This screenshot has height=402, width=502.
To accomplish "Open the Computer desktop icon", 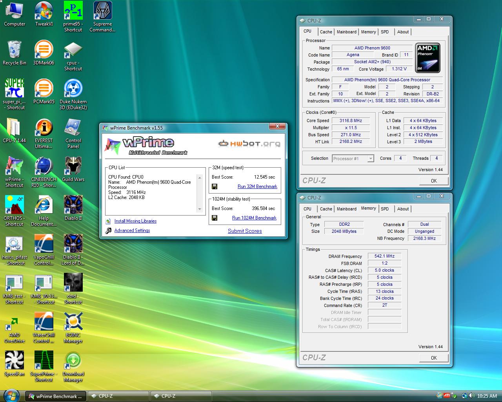I will click(15, 14).
